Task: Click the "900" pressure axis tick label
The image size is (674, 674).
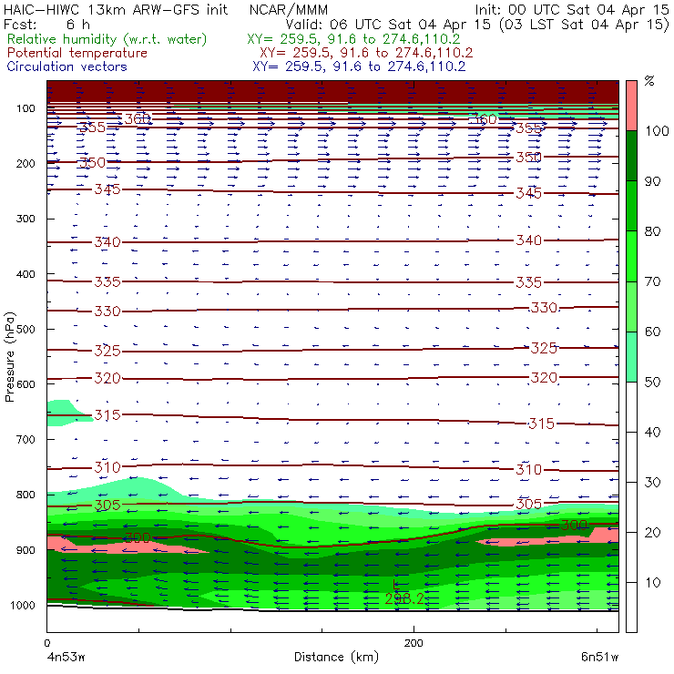Action: click(26, 550)
